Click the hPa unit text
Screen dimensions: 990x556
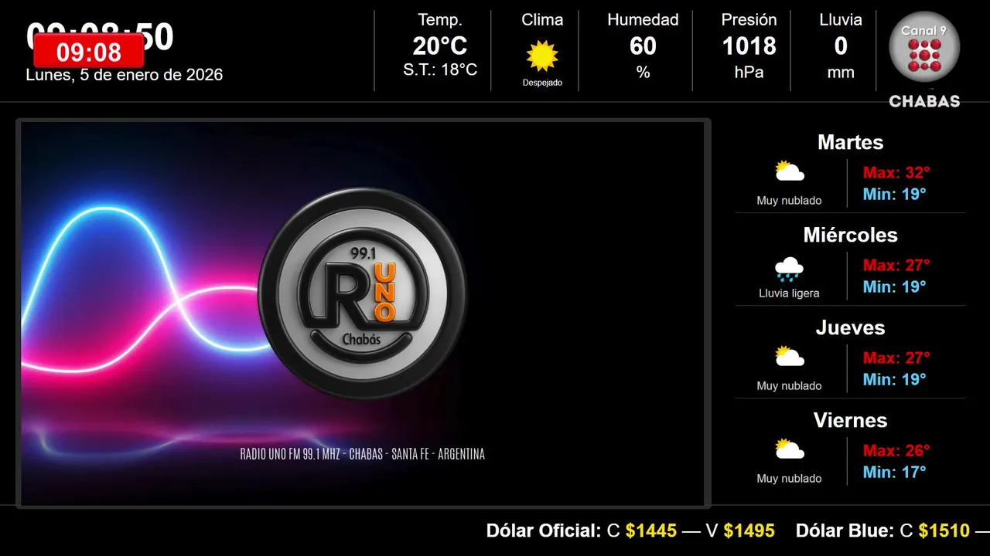[749, 73]
